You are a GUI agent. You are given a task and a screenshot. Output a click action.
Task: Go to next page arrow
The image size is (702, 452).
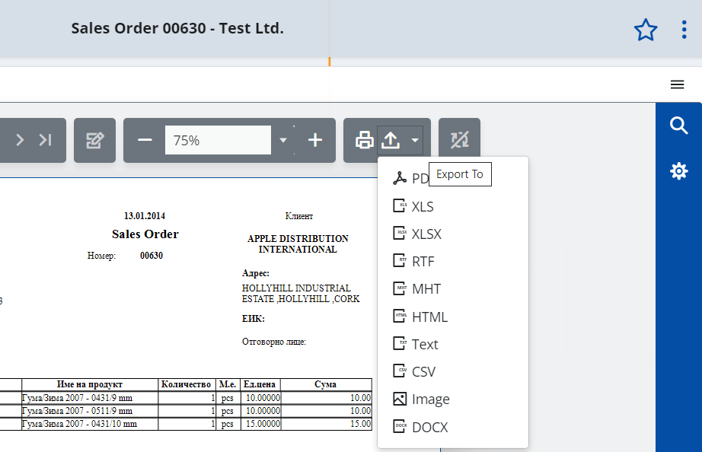click(20, 140)
